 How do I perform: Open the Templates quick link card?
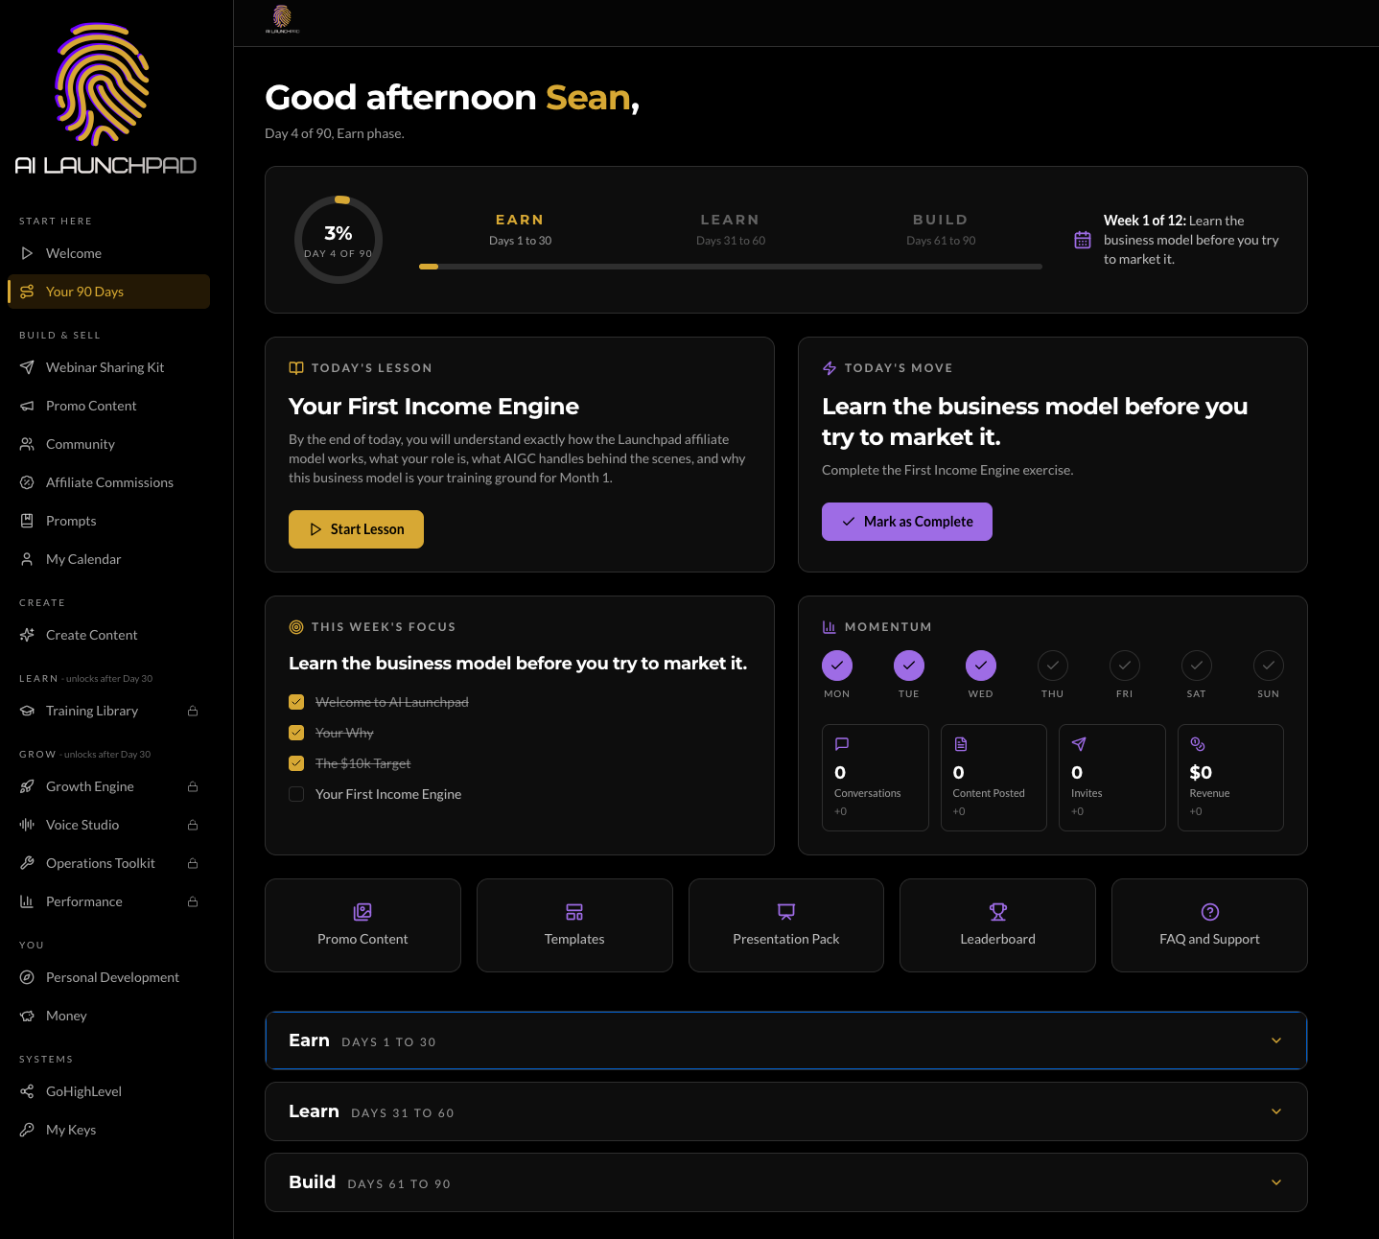[x=574, y=925]
